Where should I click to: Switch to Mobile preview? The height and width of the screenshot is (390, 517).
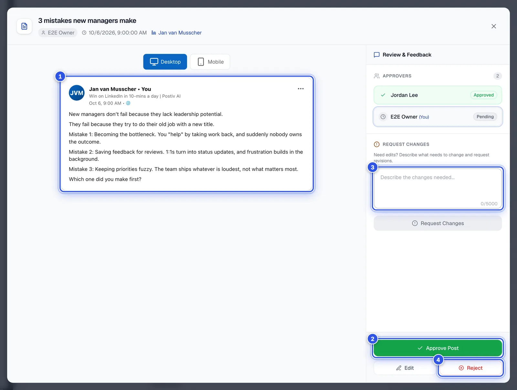210,62
